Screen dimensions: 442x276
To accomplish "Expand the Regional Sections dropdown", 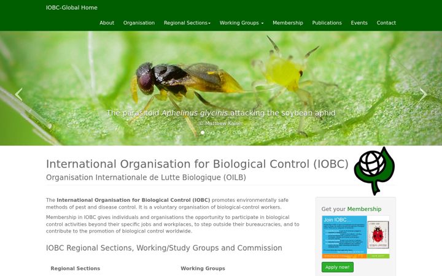I will (187, 23).
